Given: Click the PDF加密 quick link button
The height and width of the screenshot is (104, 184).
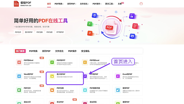Looking at the screenshot, I should click(49, 32).
